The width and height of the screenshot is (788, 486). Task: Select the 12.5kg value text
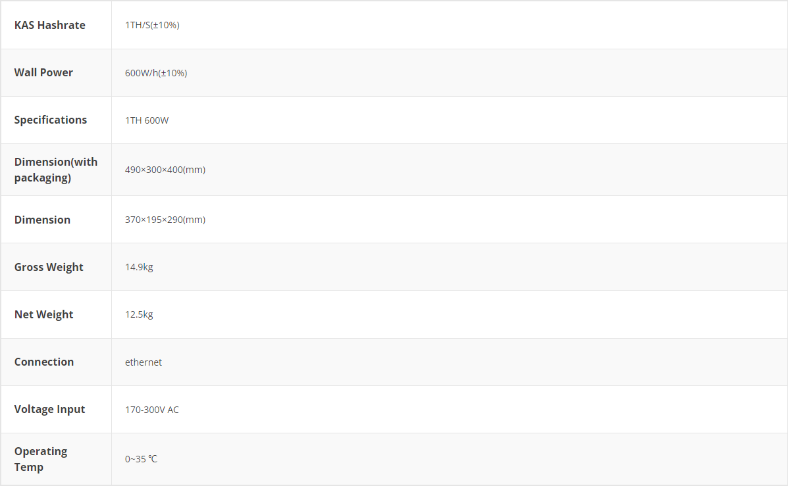tap(139, 314)
